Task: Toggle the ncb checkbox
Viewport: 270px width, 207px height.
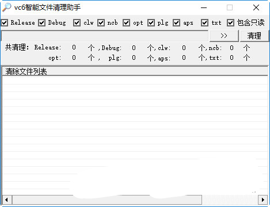Action: [x=101, y=23]
